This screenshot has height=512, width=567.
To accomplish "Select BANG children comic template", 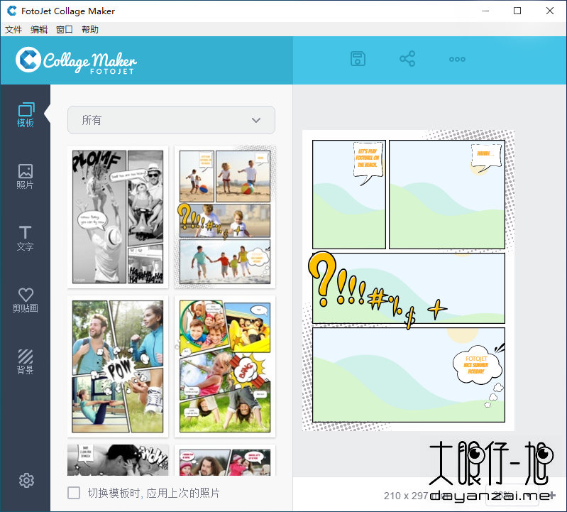I will point(224,366).
